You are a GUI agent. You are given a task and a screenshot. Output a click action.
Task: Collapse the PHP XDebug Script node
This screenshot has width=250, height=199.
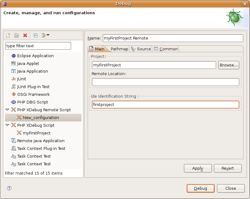tap(7, 125)
